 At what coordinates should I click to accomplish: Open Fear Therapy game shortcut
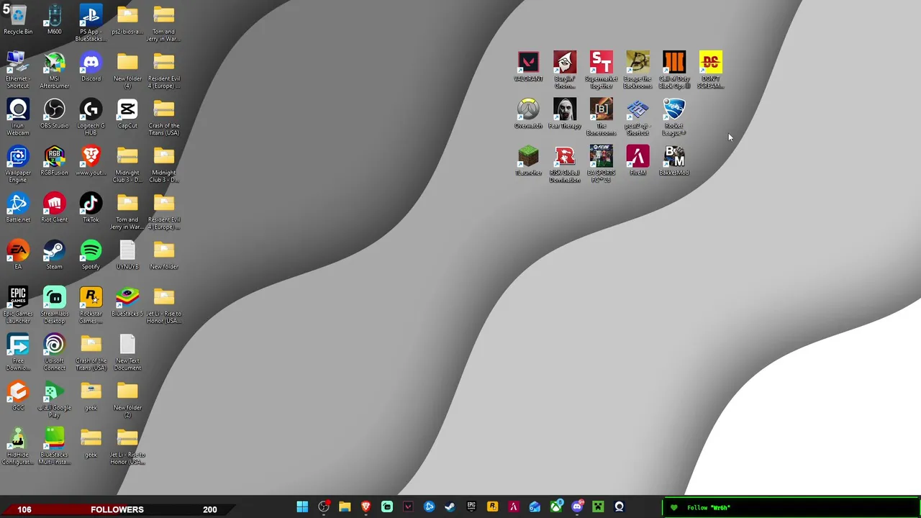565,114
